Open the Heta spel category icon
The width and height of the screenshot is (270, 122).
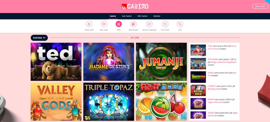tap(89, 24)
